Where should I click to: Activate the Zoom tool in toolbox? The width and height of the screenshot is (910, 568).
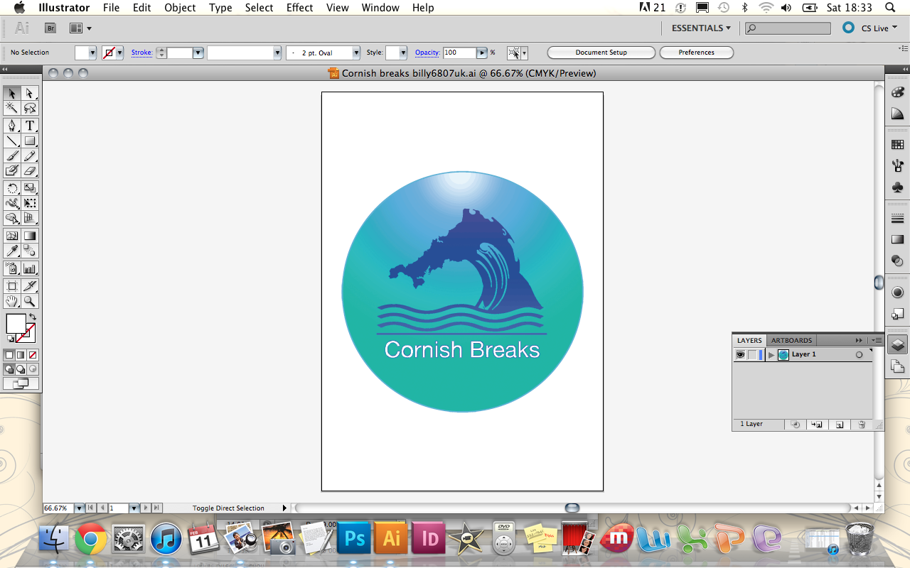click(30, 302)
